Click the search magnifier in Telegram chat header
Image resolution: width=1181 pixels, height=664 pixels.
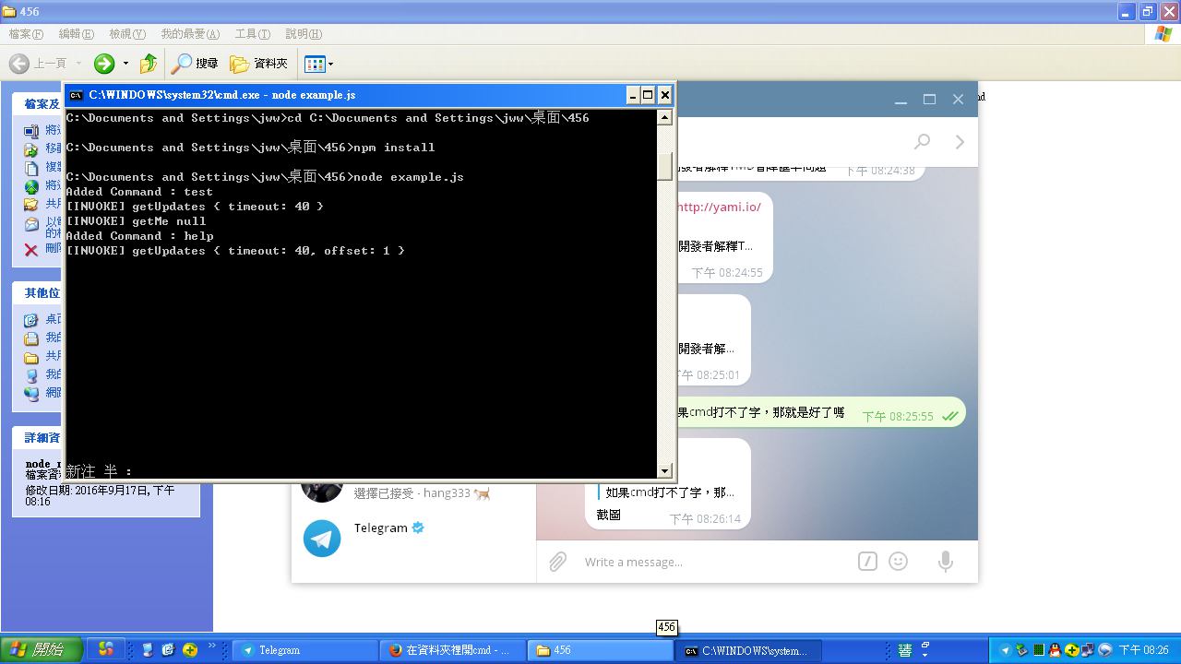tap(922, 141)
